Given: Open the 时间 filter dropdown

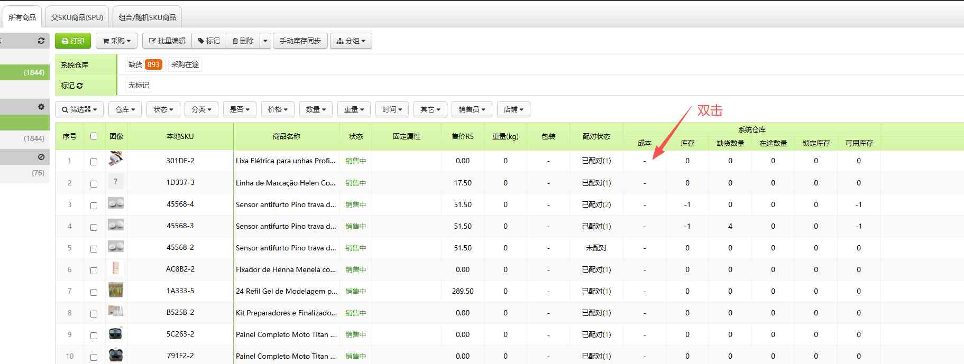Looking at the screenshot, I should point(392,109).
